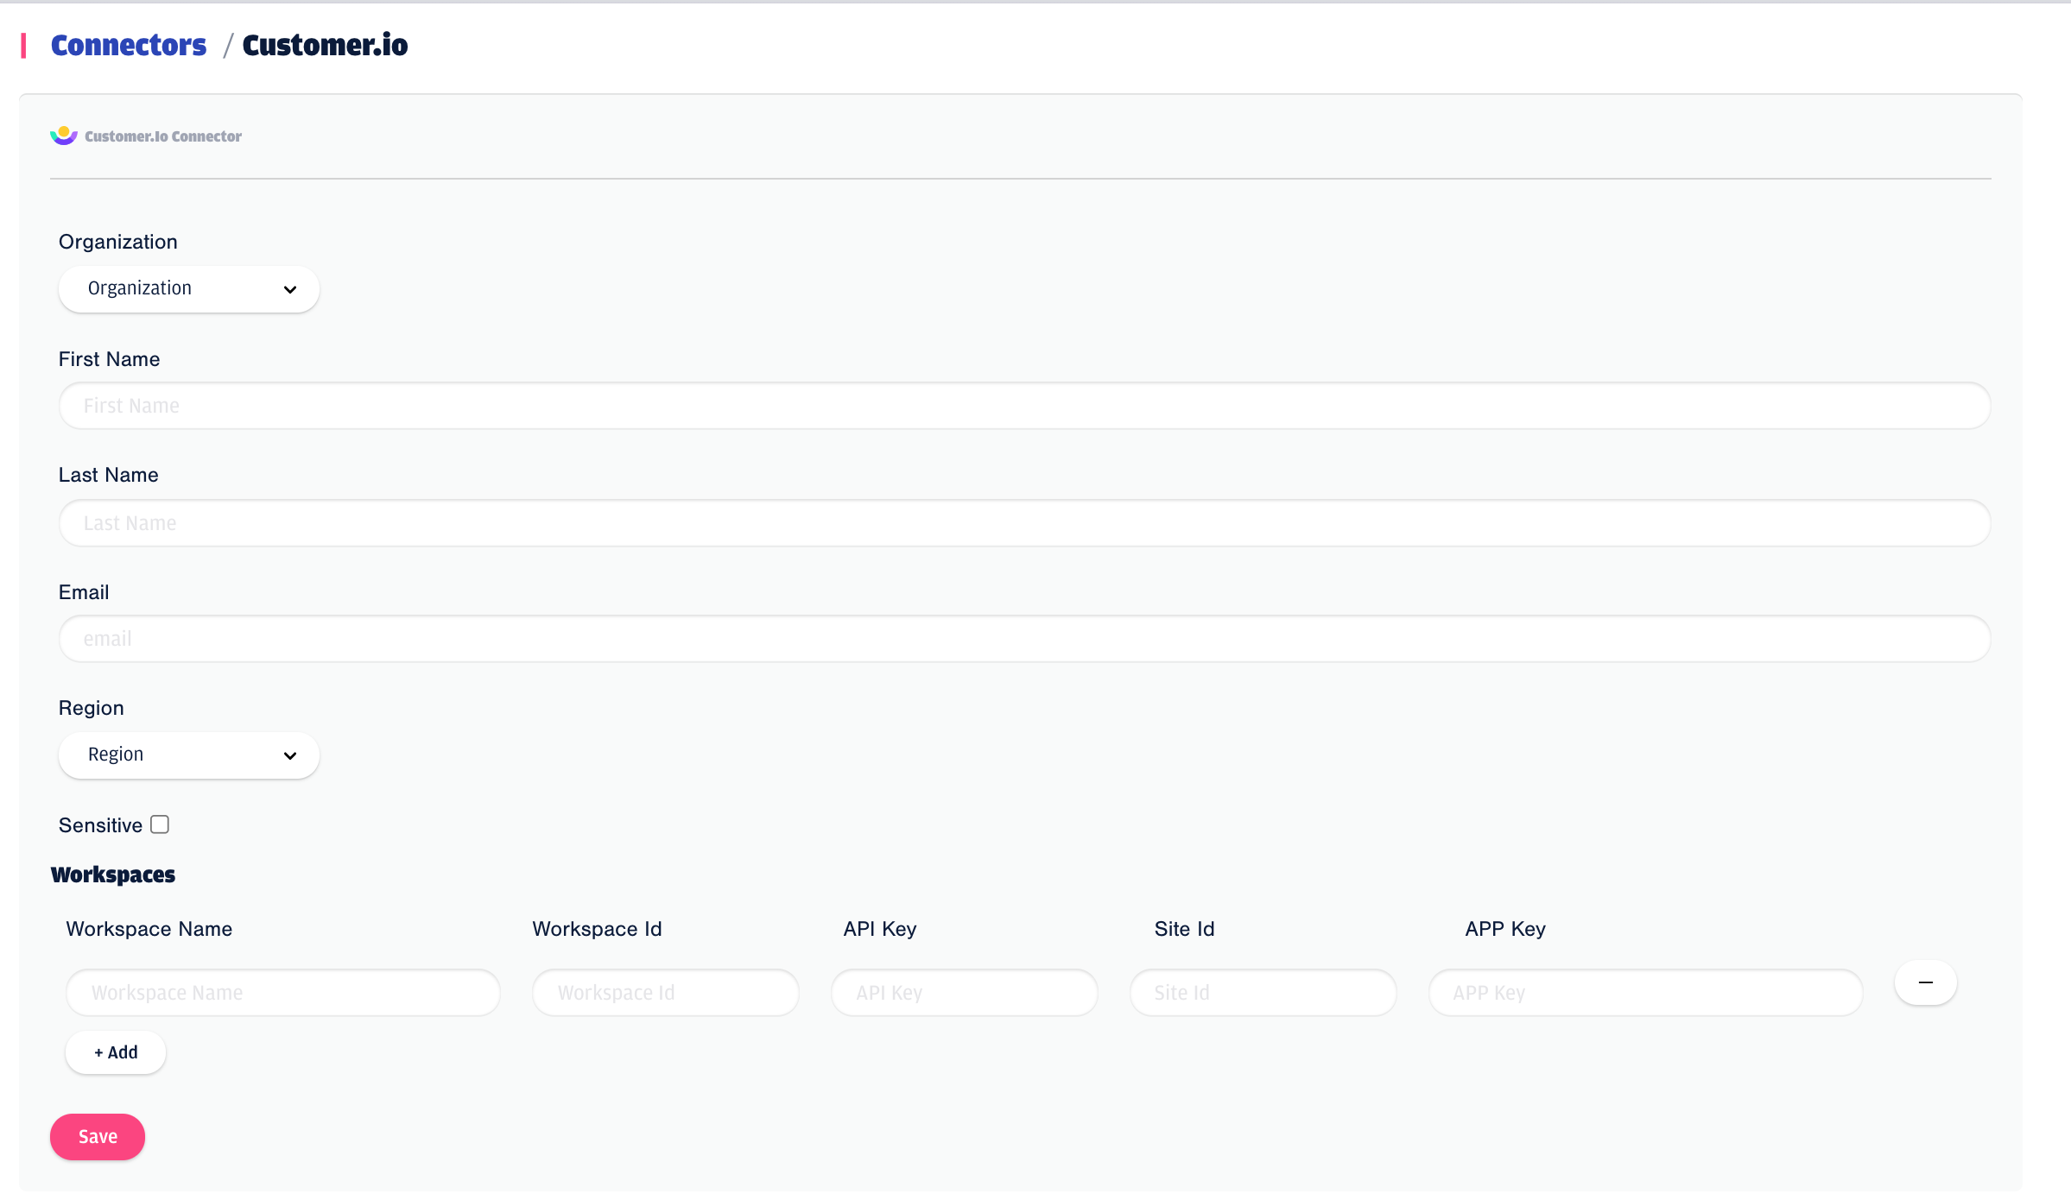Click the Region field label

click(x=91, y=708)
